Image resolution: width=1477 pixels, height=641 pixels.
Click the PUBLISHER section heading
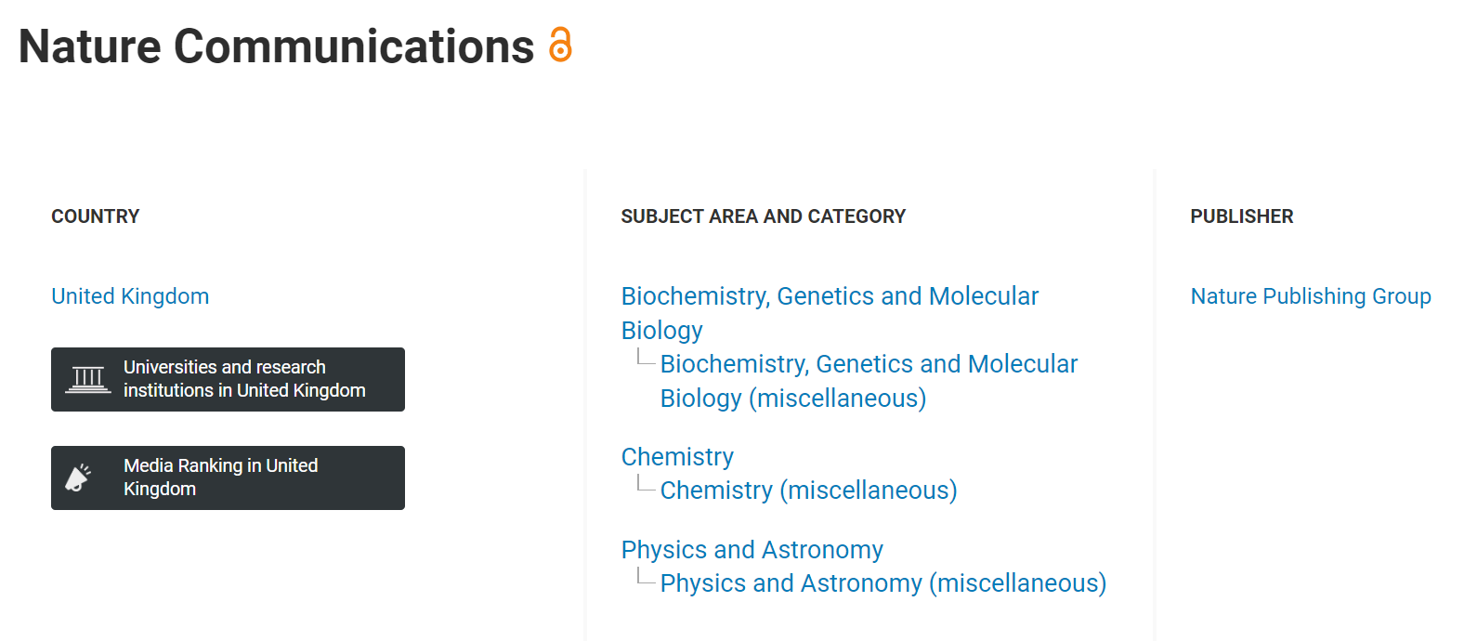pos(1241,216)
